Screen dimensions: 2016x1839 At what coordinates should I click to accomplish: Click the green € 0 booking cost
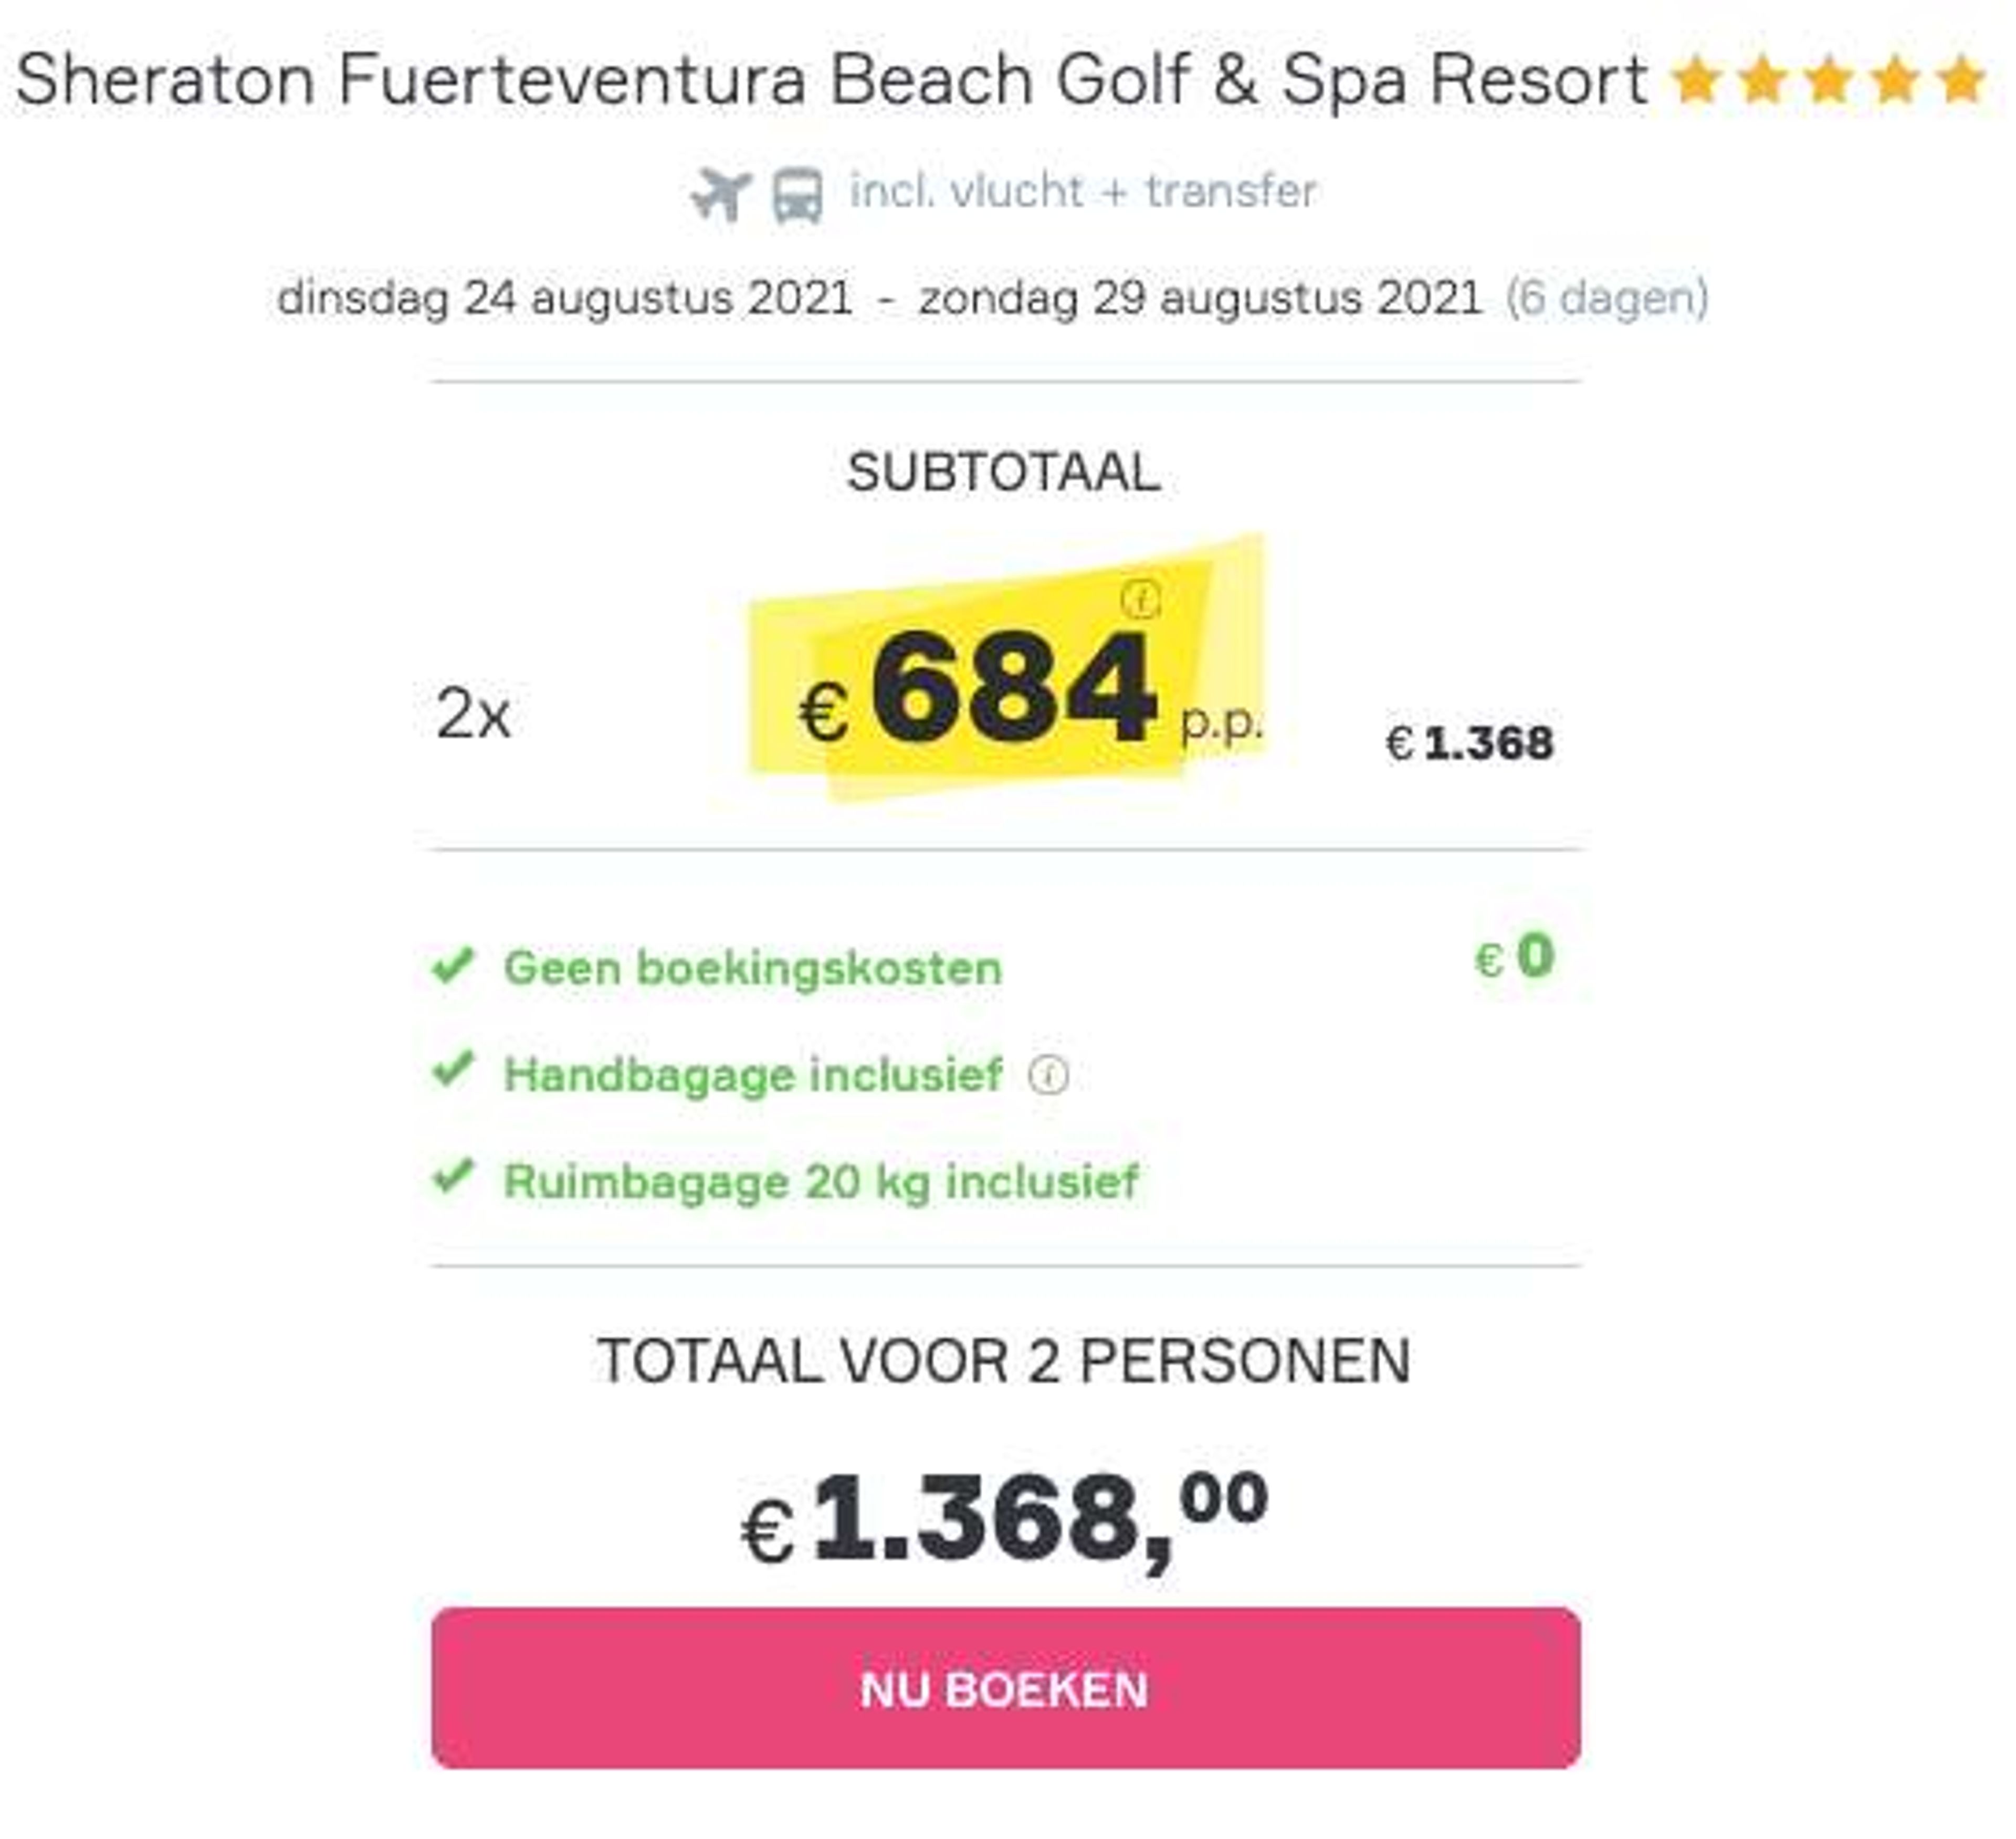click(x=1514, y=956)
